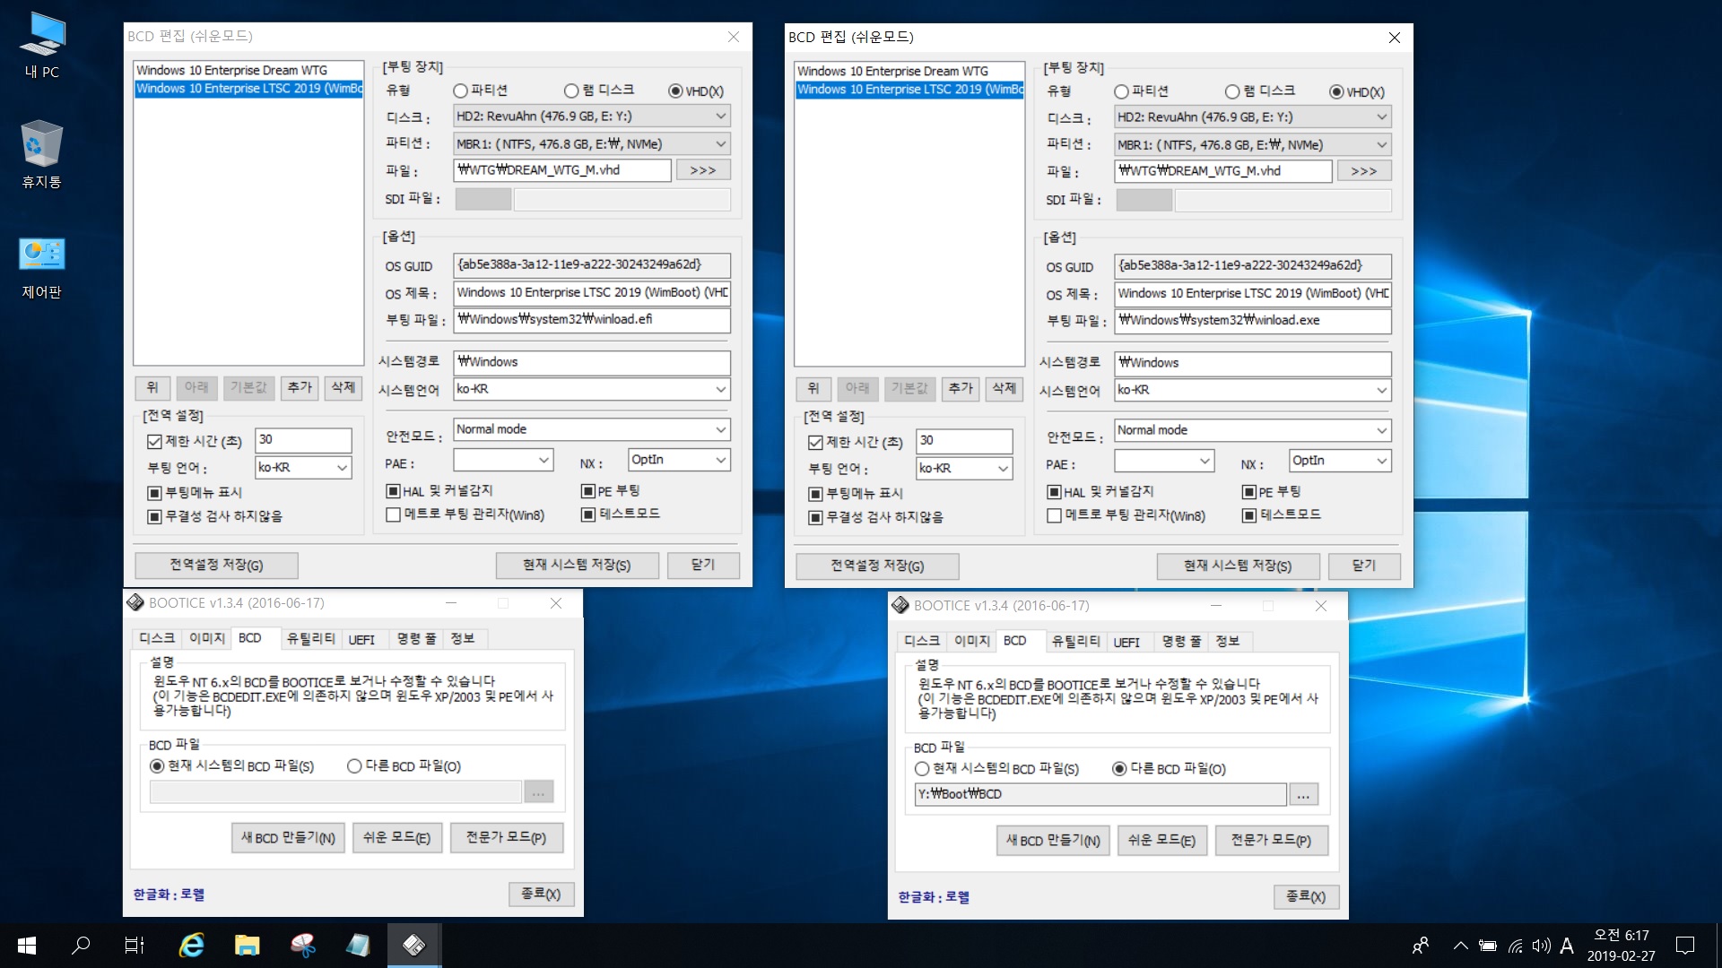Launch Internet Explorer from the taskbar

(x=191, y=946)
